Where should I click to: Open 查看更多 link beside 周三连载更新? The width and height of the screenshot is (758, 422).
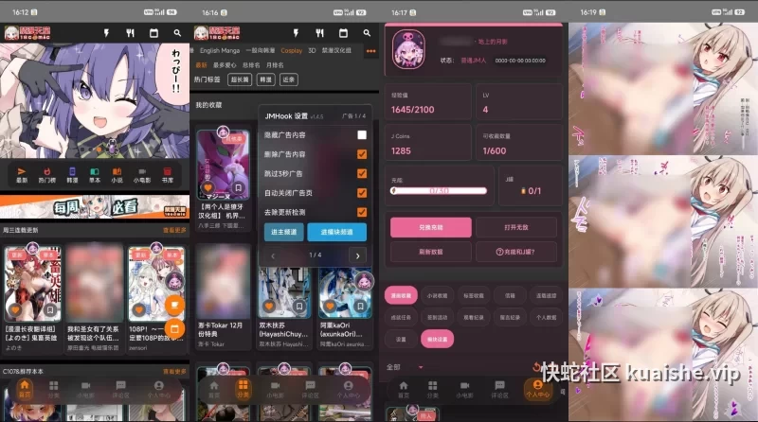click(x=174, y=230)
